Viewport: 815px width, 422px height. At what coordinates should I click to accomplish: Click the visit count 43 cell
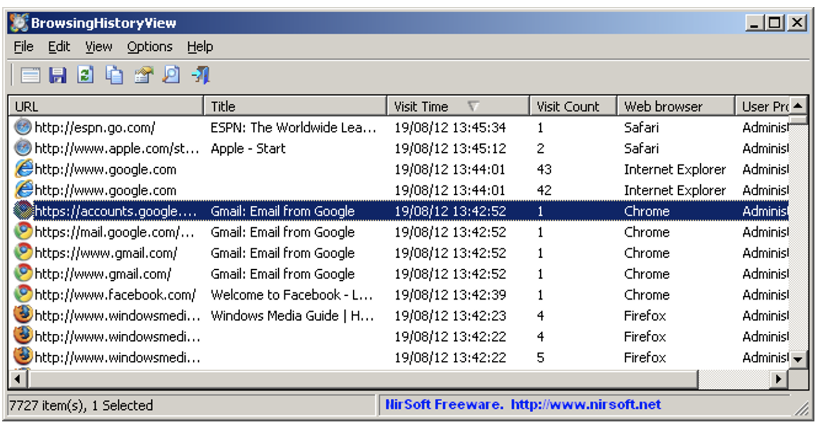[544, 169]
